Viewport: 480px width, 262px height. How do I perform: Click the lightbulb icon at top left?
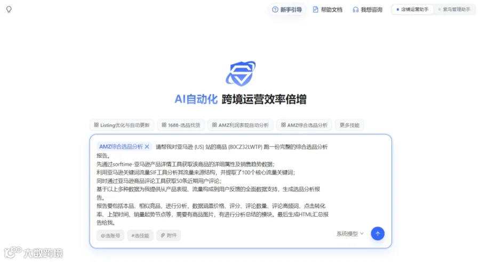tap(9, 10)
